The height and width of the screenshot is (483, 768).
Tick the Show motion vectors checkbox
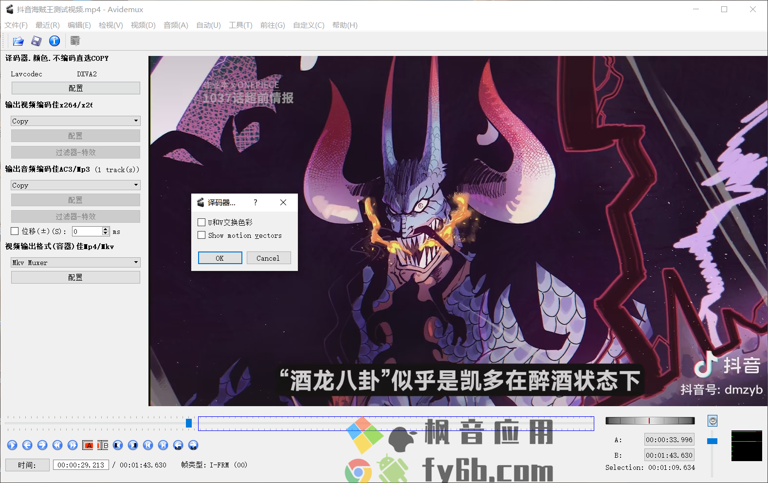point(201,235)
